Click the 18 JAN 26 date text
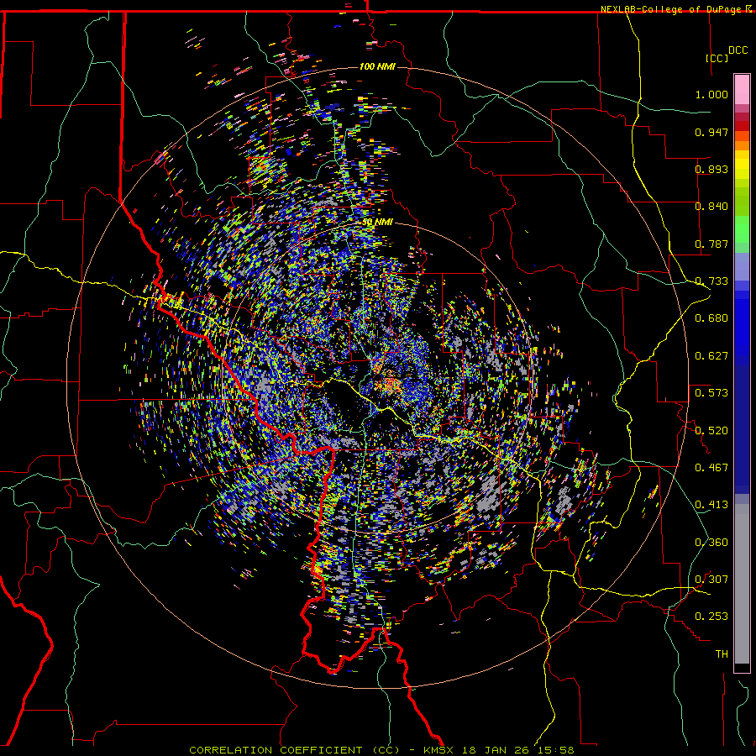This screenshot has height=756, width=756. tap(496, 750)
